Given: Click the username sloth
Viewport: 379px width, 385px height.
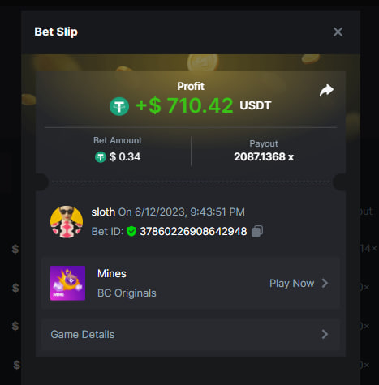Looking at the screenshot, I should click(x=103, y=212).
